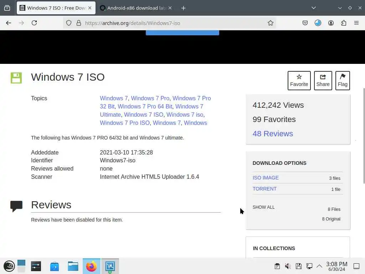
Task: Close the Android-x86 download tab
Action: tap(170, 8)
